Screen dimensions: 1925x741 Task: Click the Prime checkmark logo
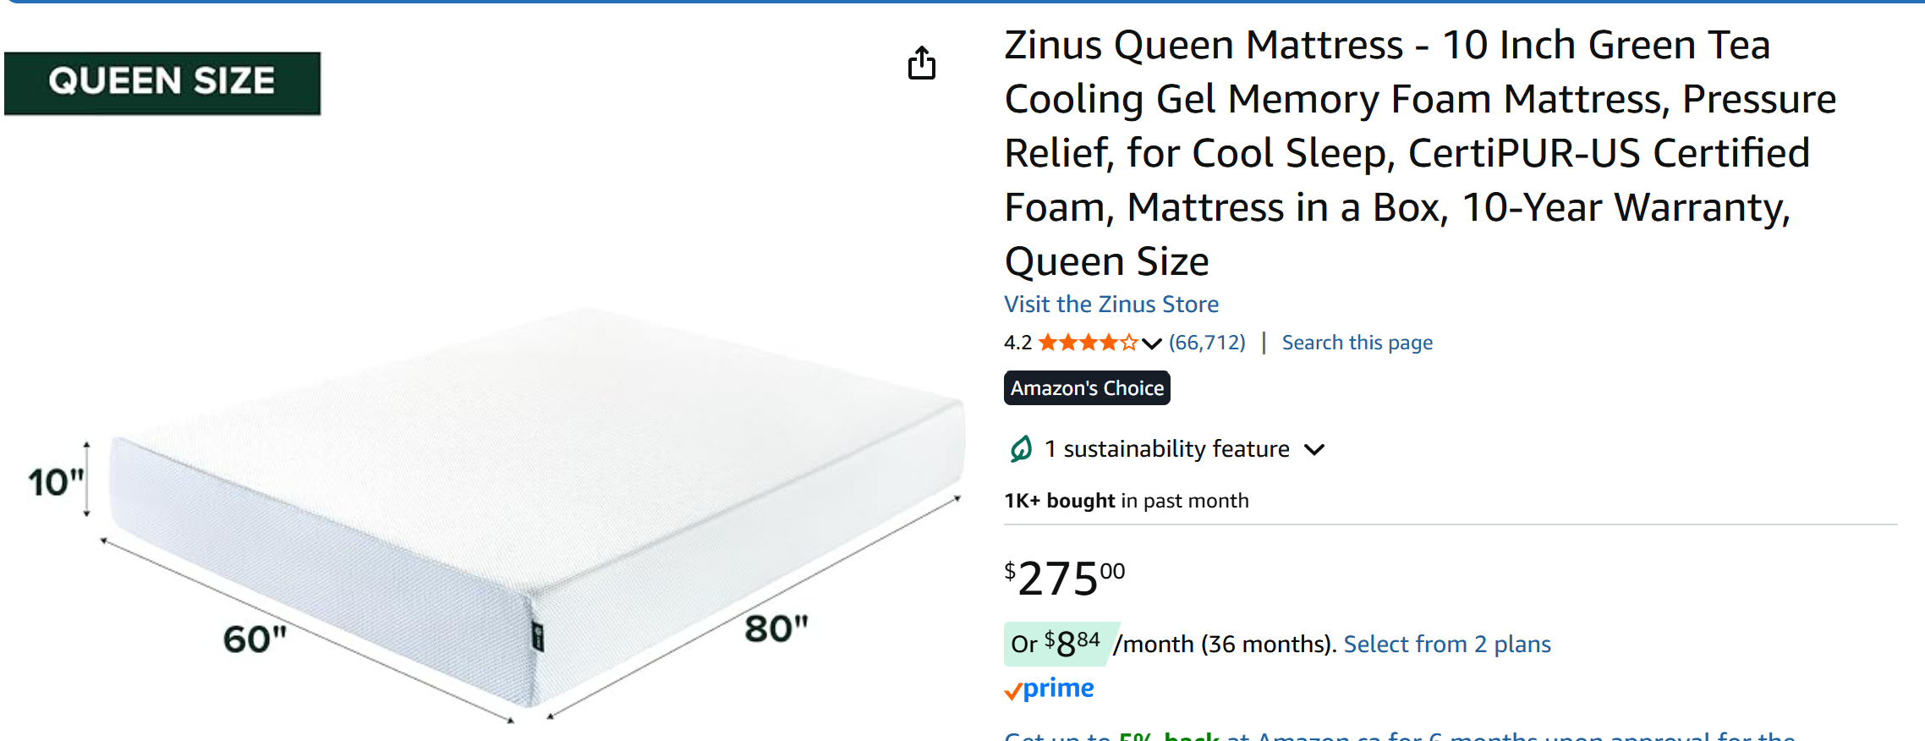pyautogui.click(x=1050, y=689)
